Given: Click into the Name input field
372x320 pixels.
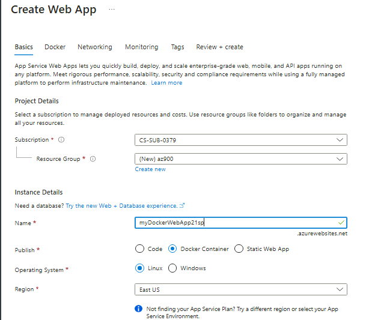Looking at the screenshot, I should [234, 223].
